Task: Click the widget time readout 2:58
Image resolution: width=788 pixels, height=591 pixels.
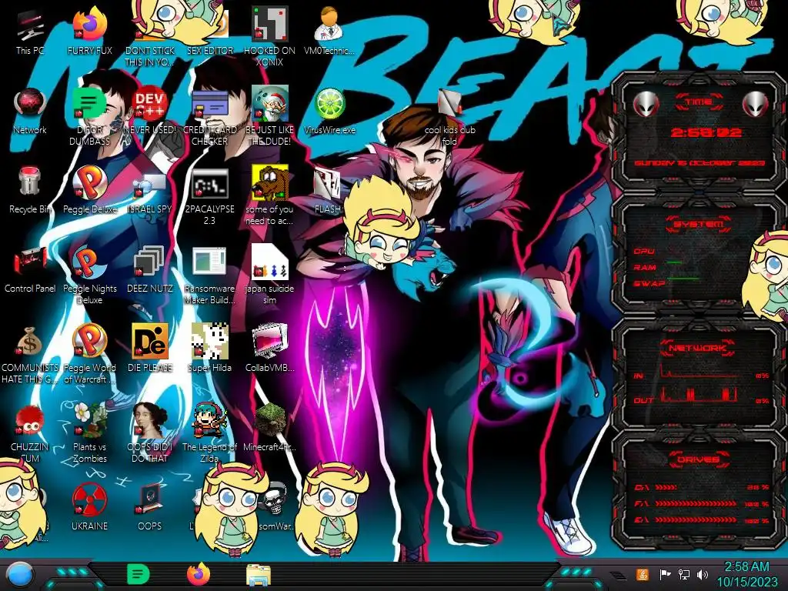Action: tap(706, 132)
